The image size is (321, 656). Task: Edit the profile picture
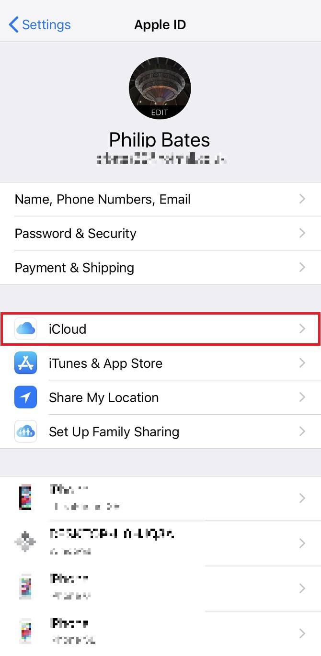coord(160,88)
